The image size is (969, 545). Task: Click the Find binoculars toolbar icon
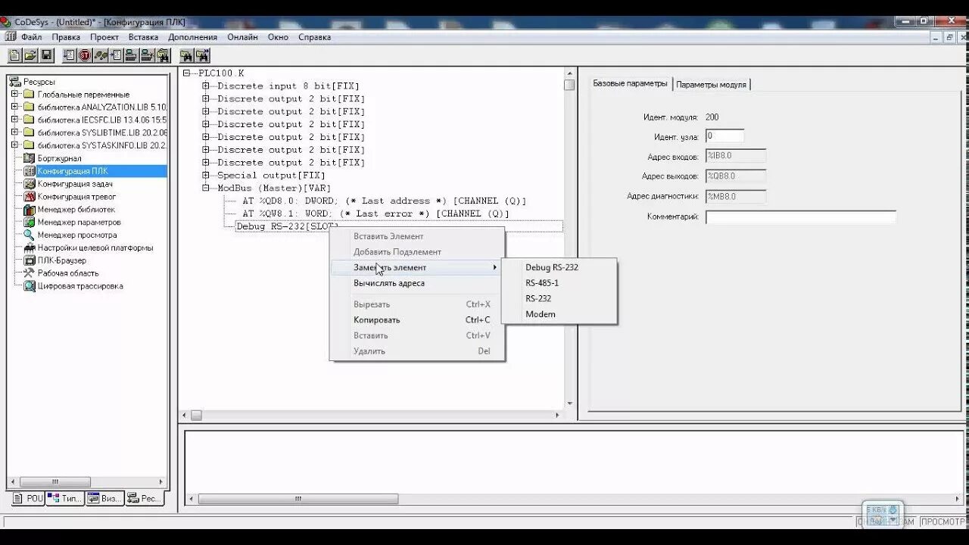[x=186, y=55]
